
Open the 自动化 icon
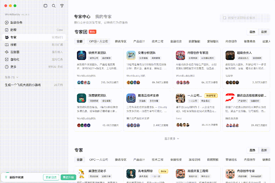pyautogui.click(x=7, y=59)
